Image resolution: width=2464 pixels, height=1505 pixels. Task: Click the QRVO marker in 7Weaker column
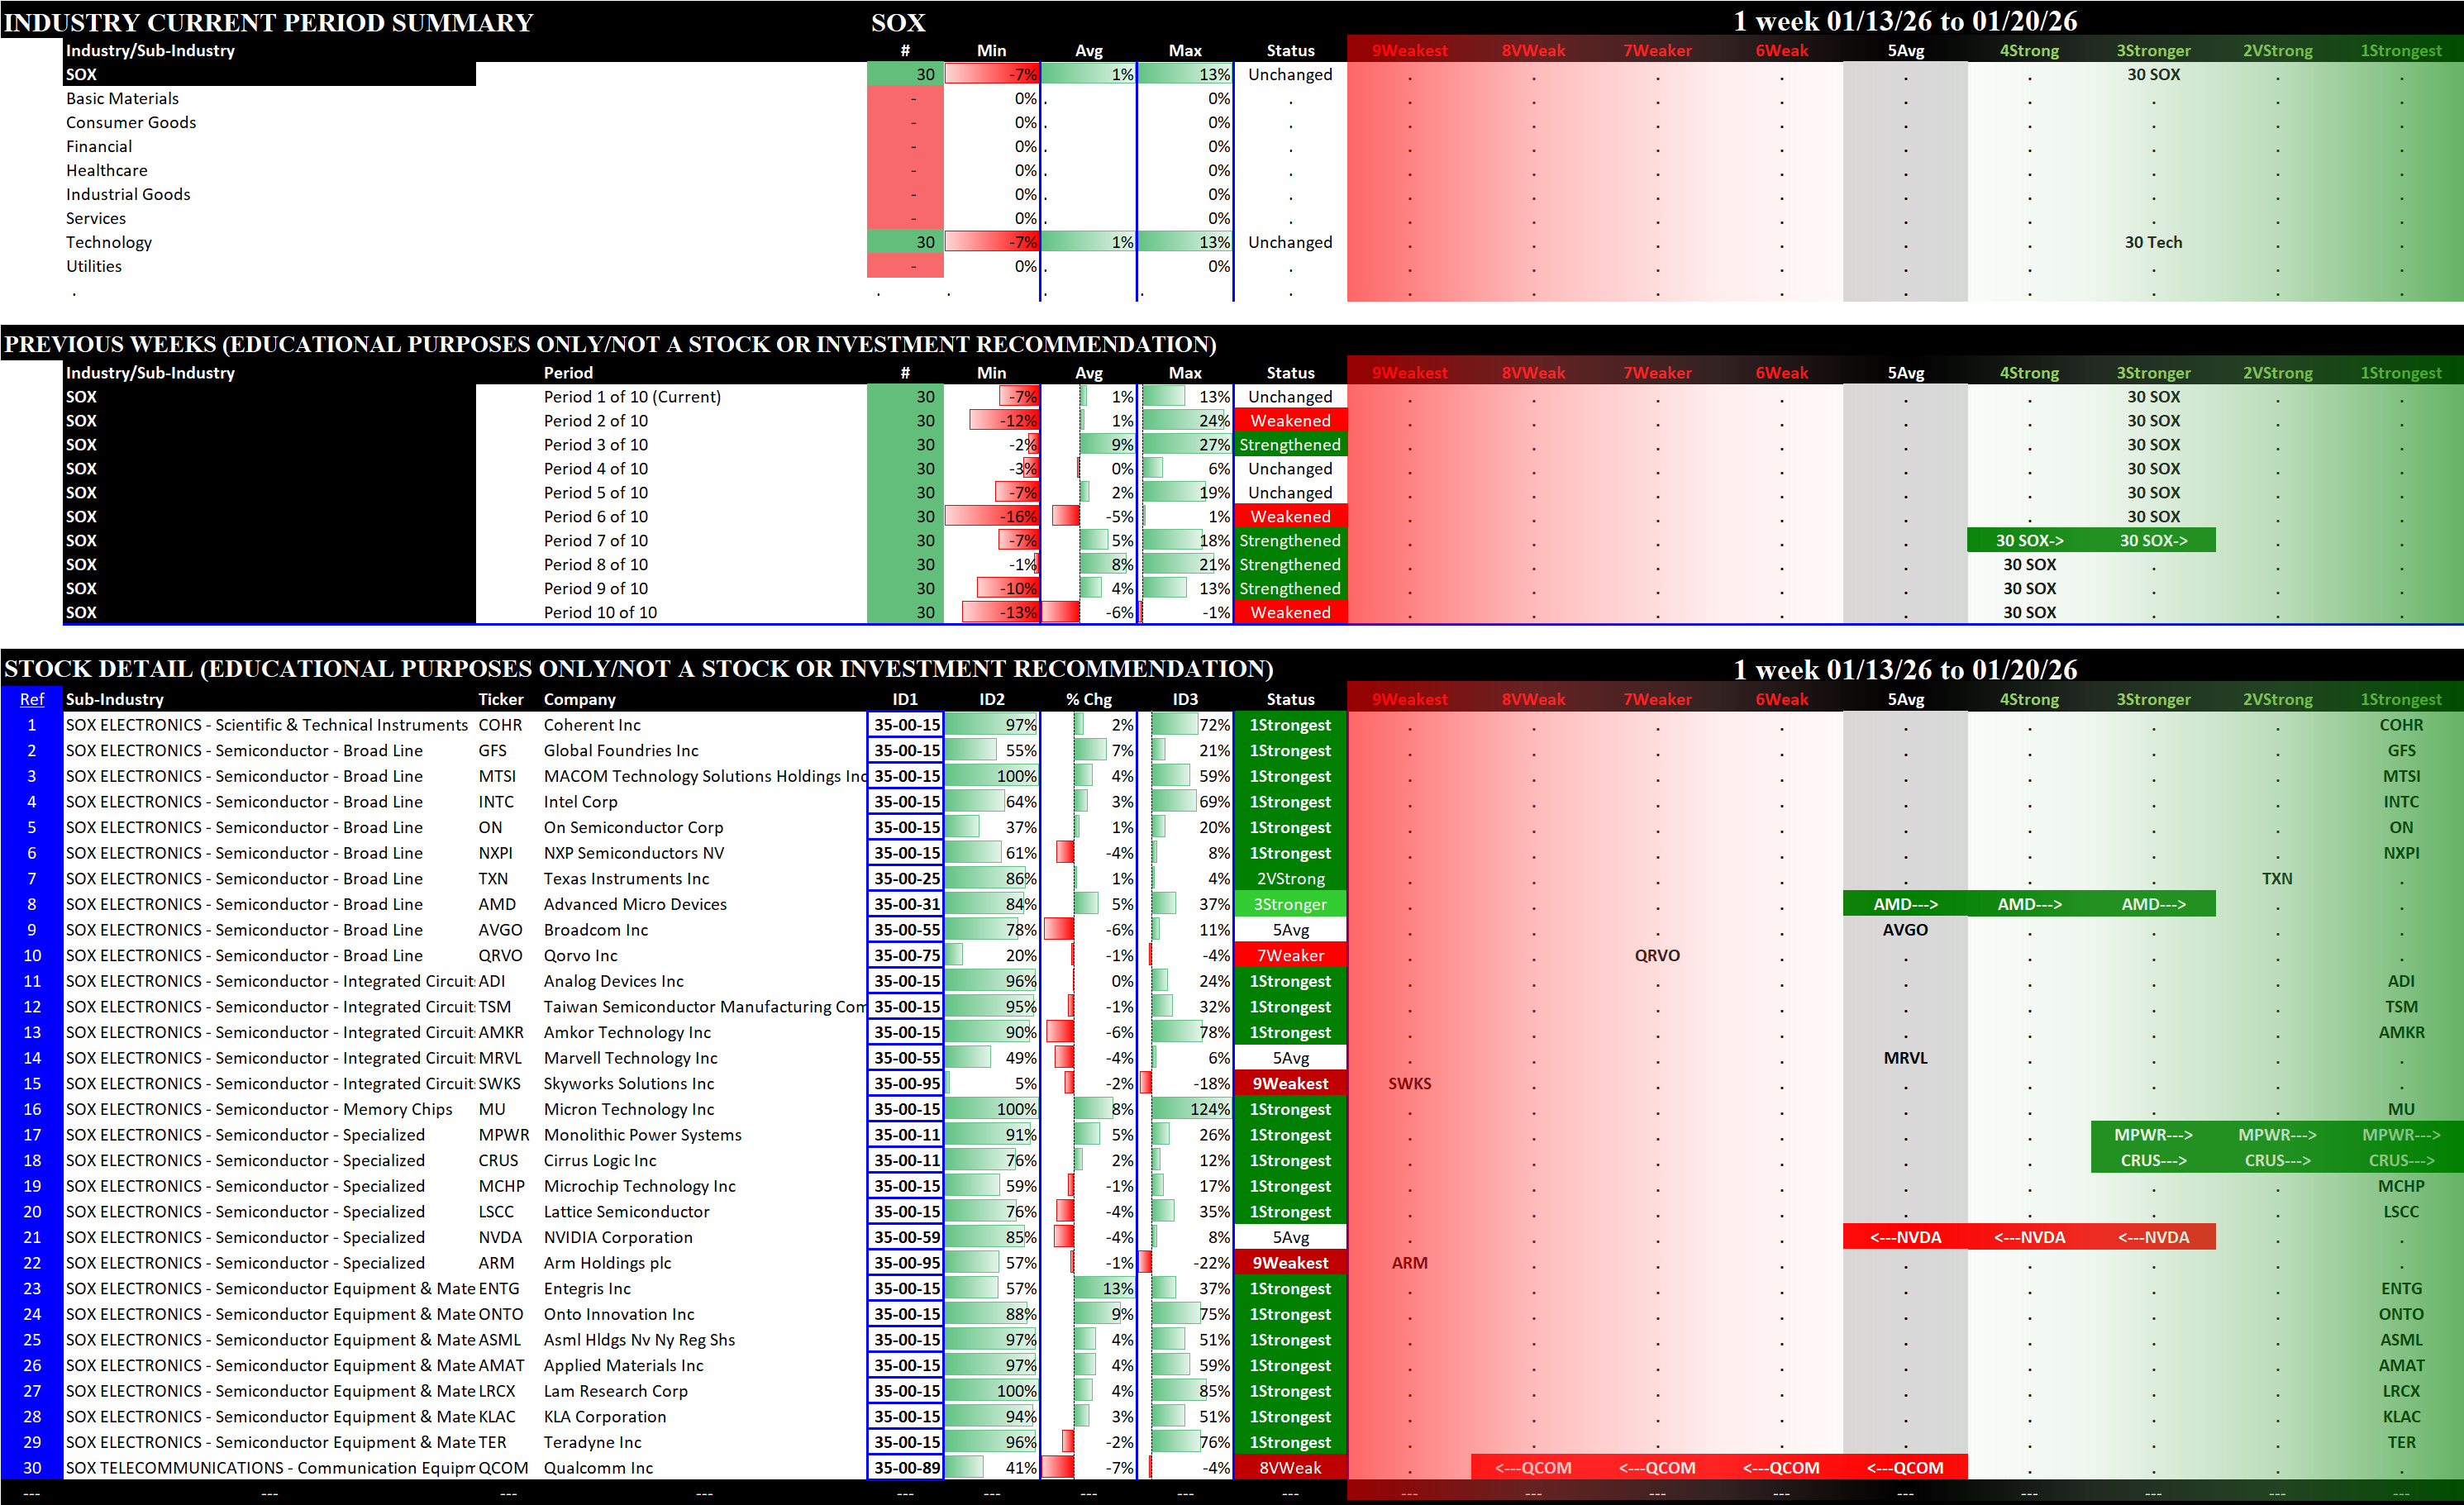pyautogui.click(x=1656, y=956)
